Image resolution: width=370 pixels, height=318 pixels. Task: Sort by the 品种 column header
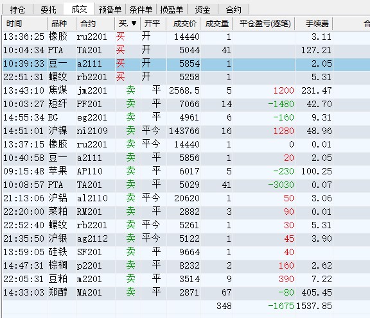tap(62, 23)
